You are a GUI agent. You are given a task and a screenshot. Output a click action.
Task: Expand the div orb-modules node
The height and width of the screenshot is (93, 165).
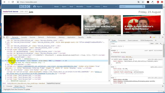pyautogui.click(x=6, y=64)
